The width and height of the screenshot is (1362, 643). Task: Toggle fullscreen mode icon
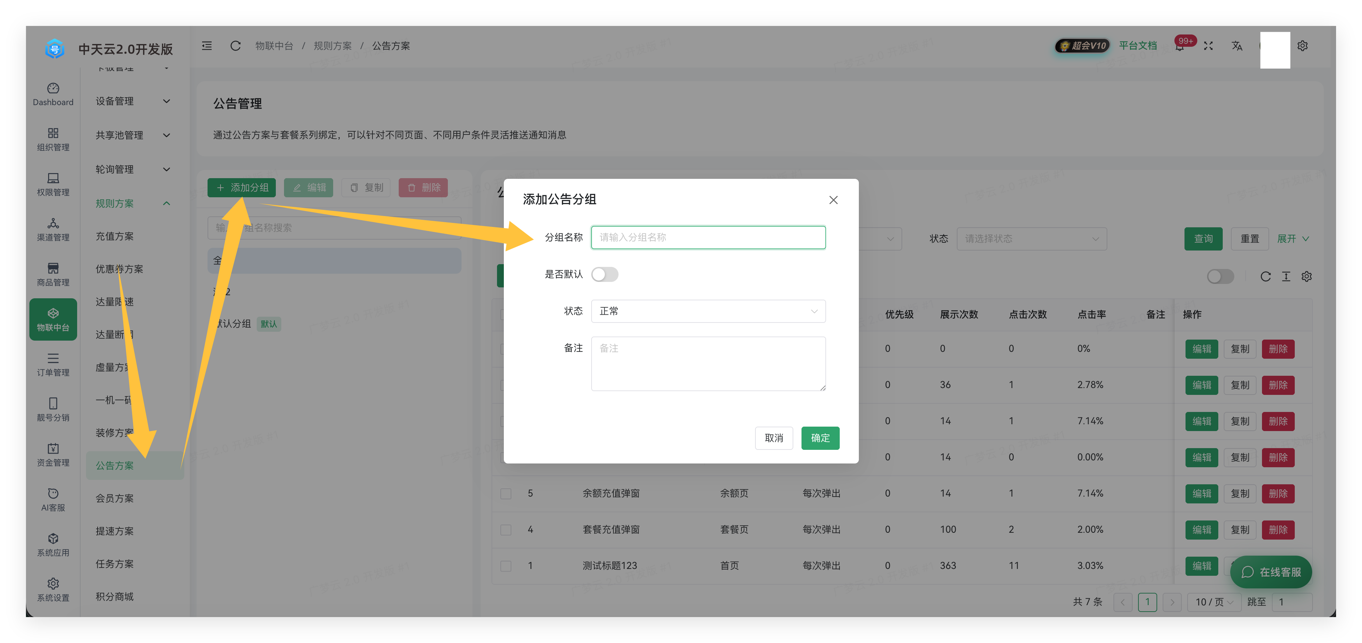pos(1208,46)
